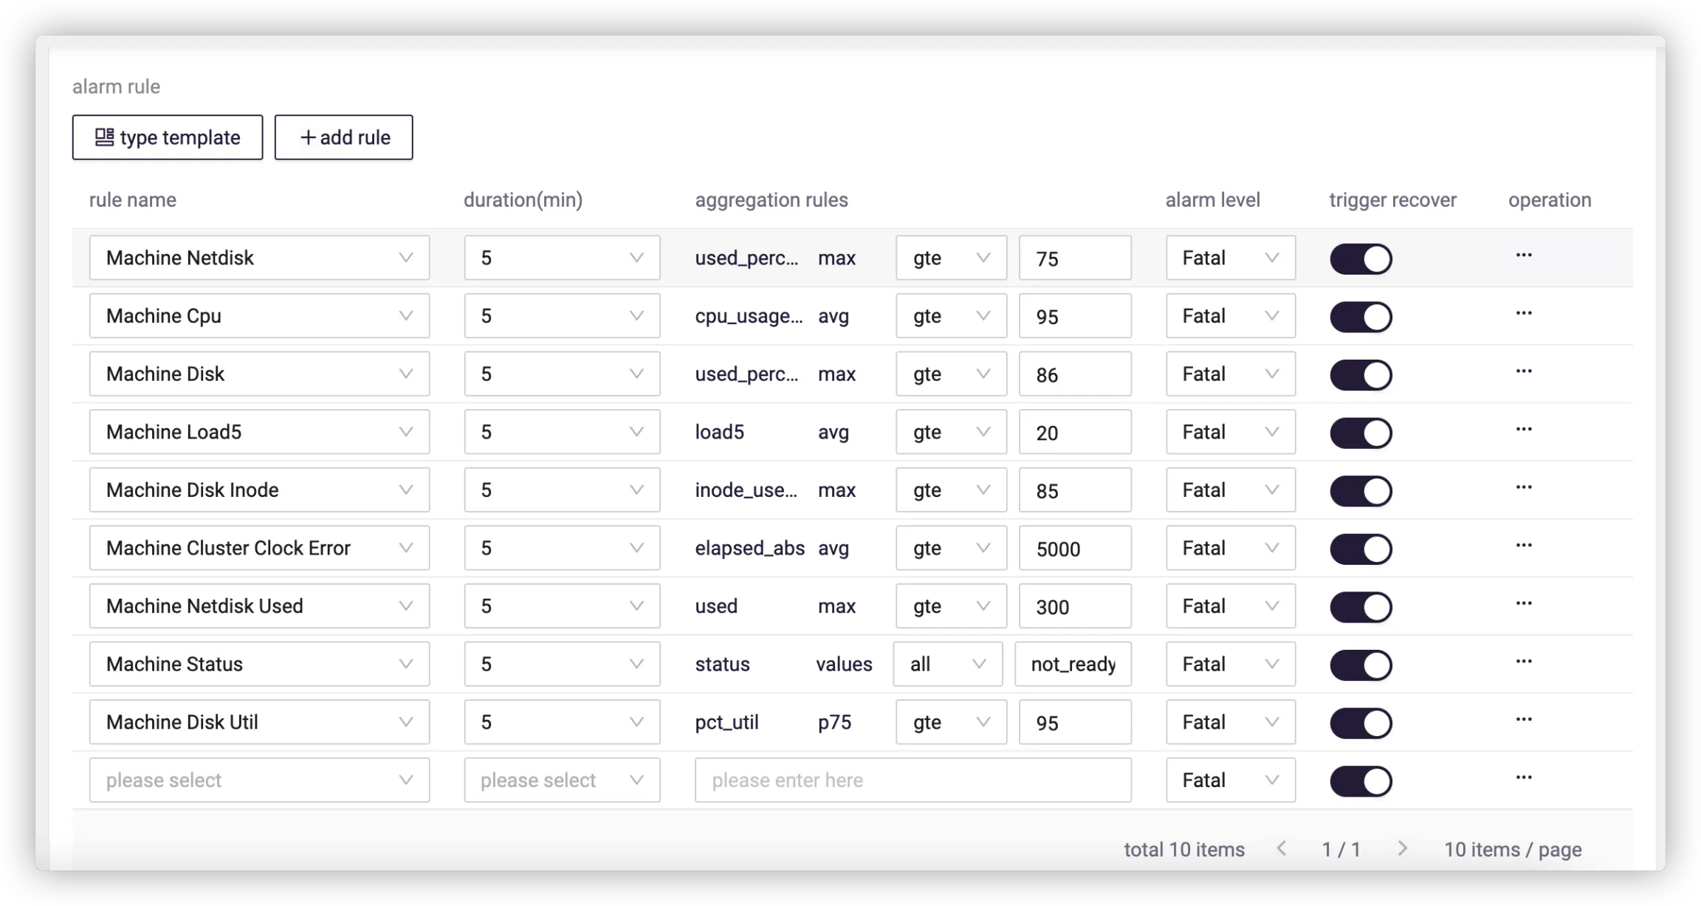The width and height of the screenshot is (1701, 906).
Task: Click threshold field showing 5000
Action: pos(1074,549)
